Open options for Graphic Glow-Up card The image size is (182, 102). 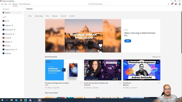(x=120, y=83)
